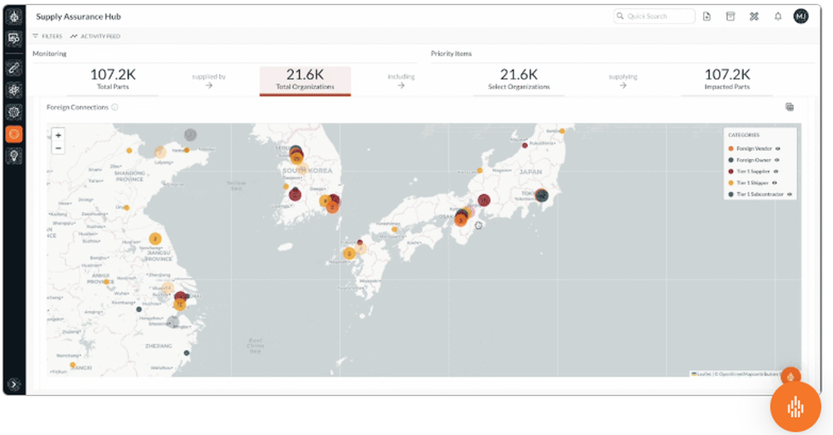
Task: Toggle Tier 1 Subcontractor eye icon
Action: pyautogui.click(x=790, y=195)
